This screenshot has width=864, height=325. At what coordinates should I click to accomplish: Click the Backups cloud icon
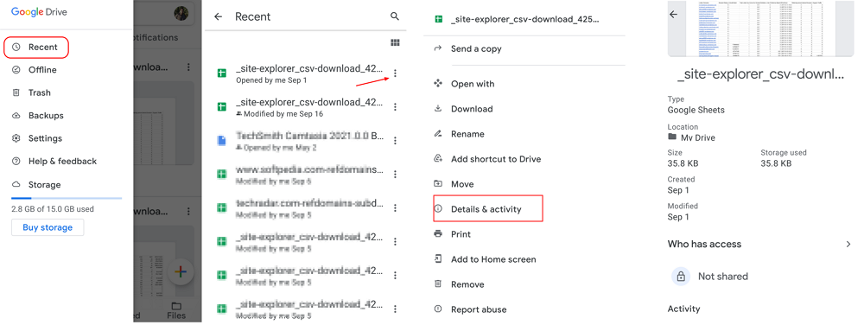16,116
